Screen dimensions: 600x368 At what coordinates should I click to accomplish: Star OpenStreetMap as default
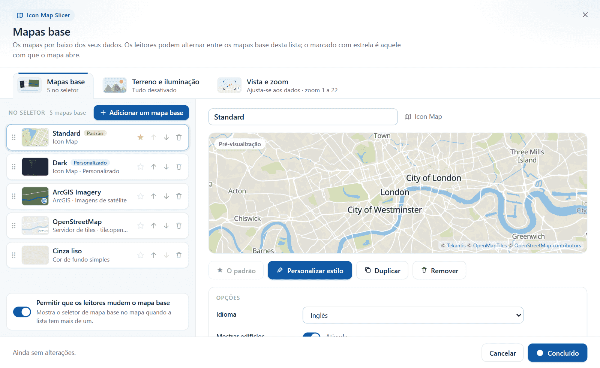[141, 226]
